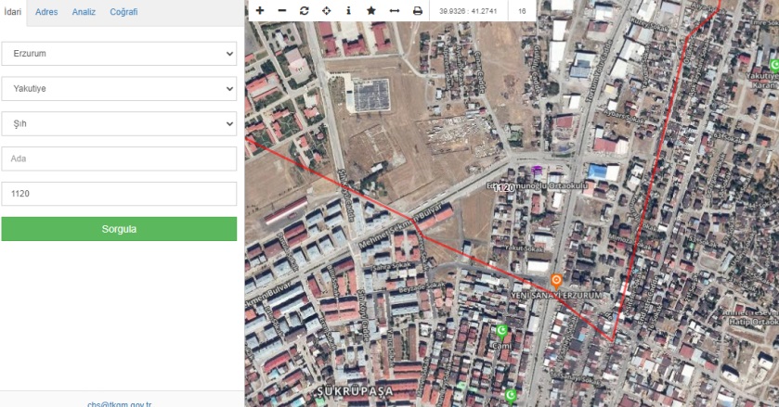Activate the locate crosshair tool
This screenshot has height=407, width=779.
pyautogui.click(x=327, y=11)
